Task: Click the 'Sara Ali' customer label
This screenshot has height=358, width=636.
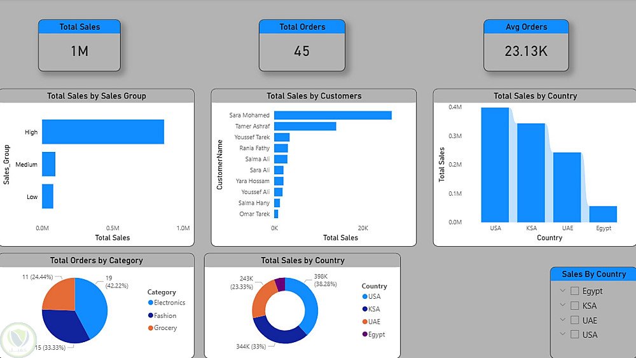Action: 259,170
